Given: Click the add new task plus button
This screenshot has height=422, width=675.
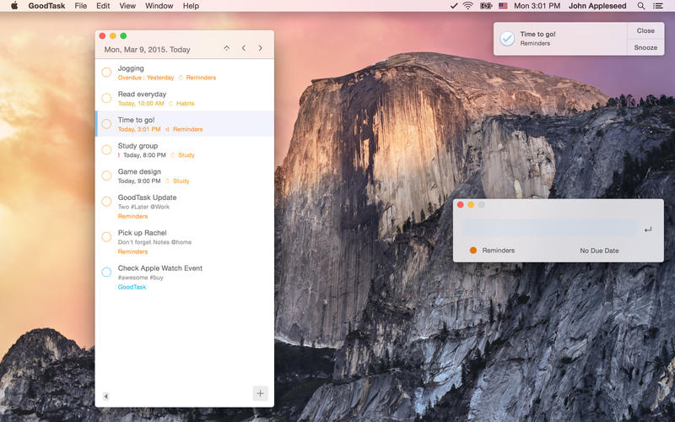Looking at the screenshot, I should click(260, 393).
